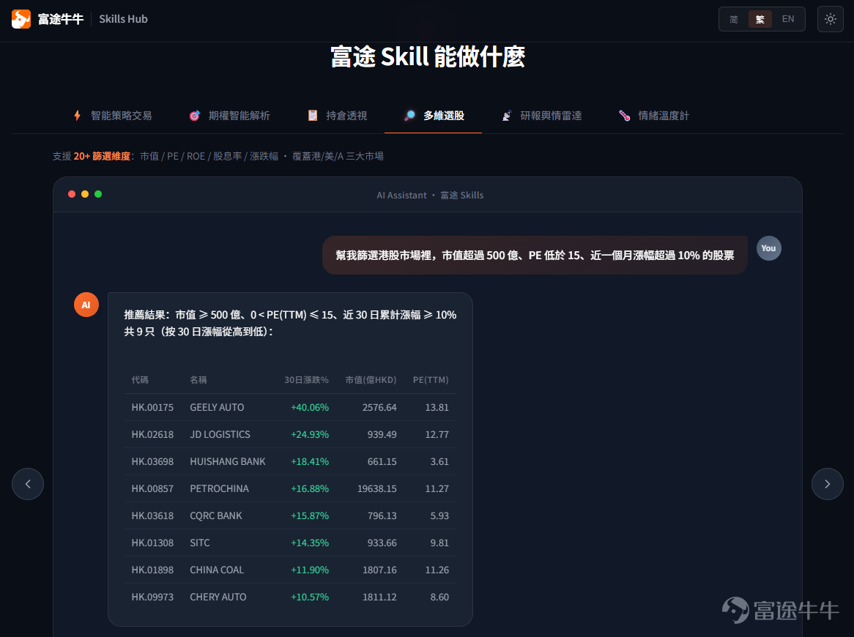
Task: Click the green window dot
Action: tap(98, 194)
